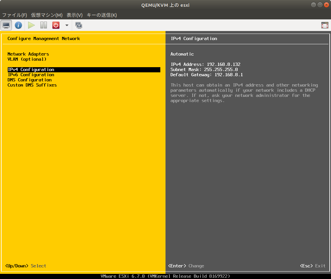This screenshot has height=279, width=331.
Task: Click the IPv4 Configuration panel heading
Action: click(x=194, y=39)
